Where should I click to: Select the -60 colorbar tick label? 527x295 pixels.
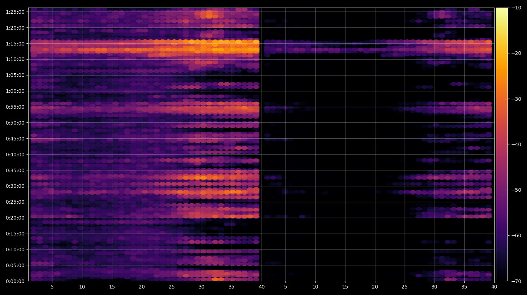click(x=516, y=236)
